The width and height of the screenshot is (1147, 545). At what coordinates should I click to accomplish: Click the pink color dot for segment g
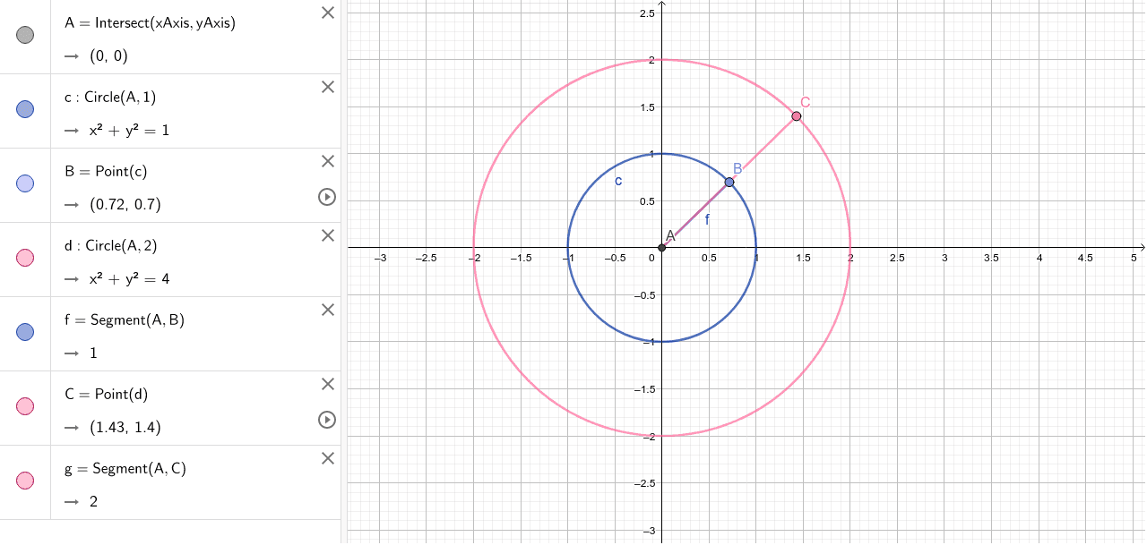pos(24,481)
